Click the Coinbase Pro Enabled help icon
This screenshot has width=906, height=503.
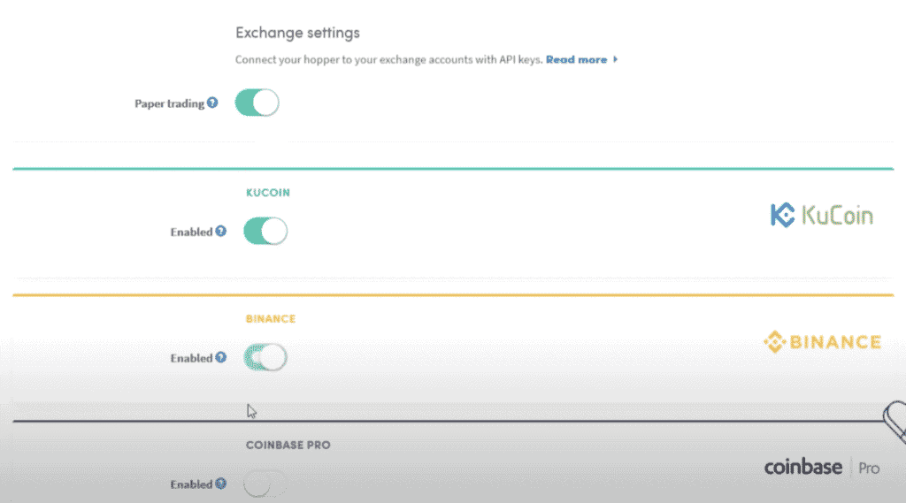(x=220, y=484)
